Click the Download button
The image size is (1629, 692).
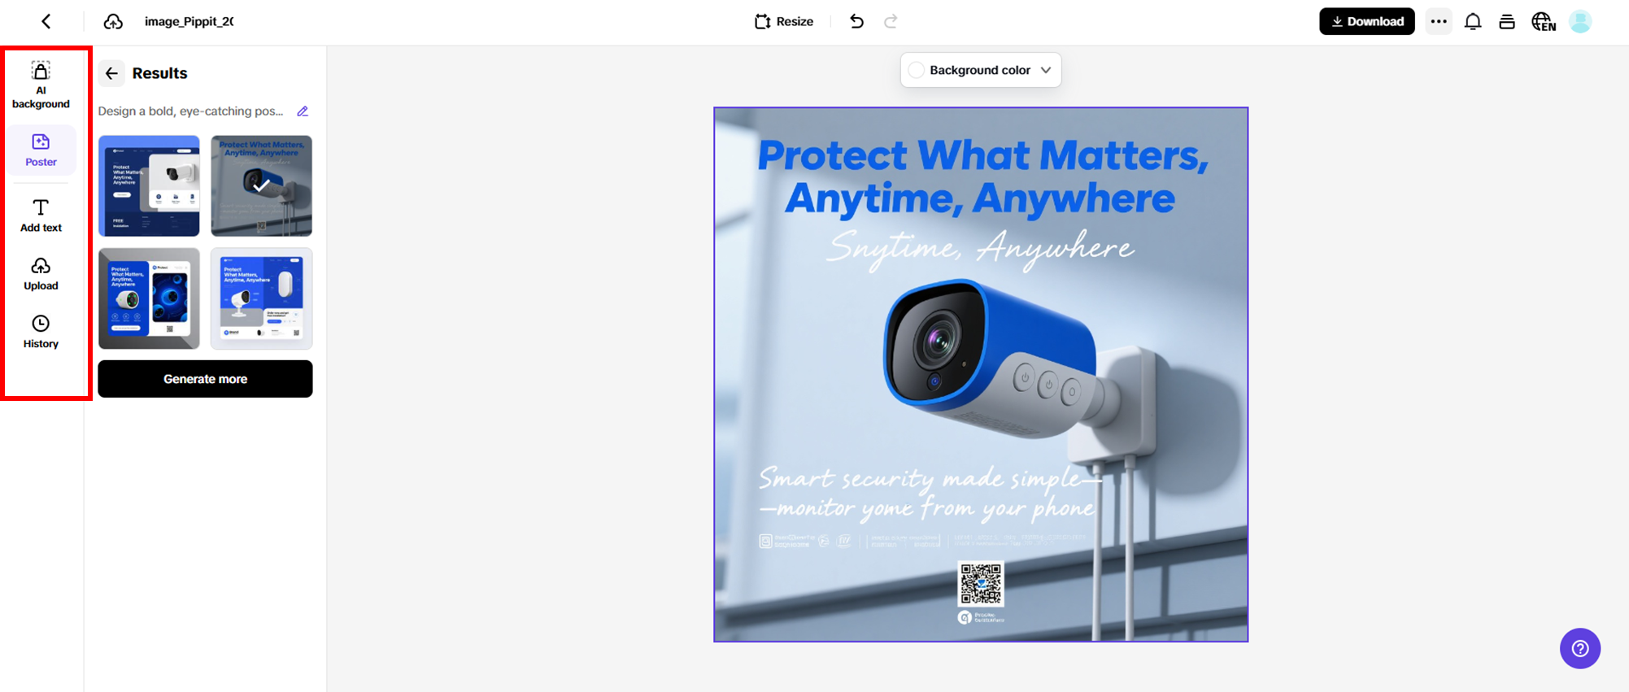1367,21
